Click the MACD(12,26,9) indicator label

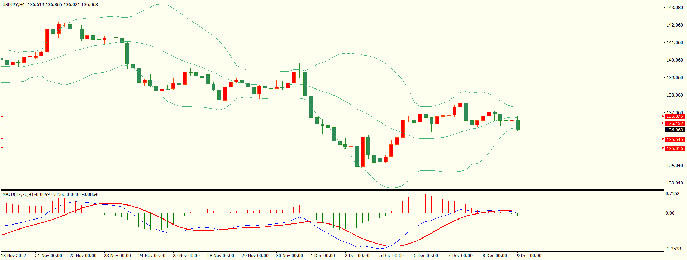[18, 194]
